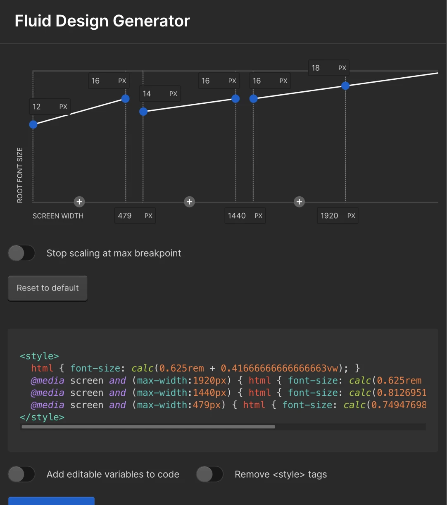Click the Reset to default button
The width and height of the screenshot is (447, 505).
(x=48, y=288)
